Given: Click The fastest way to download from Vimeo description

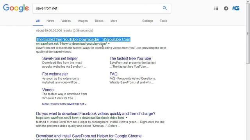Looking at the screenshot, I should 64,96.
